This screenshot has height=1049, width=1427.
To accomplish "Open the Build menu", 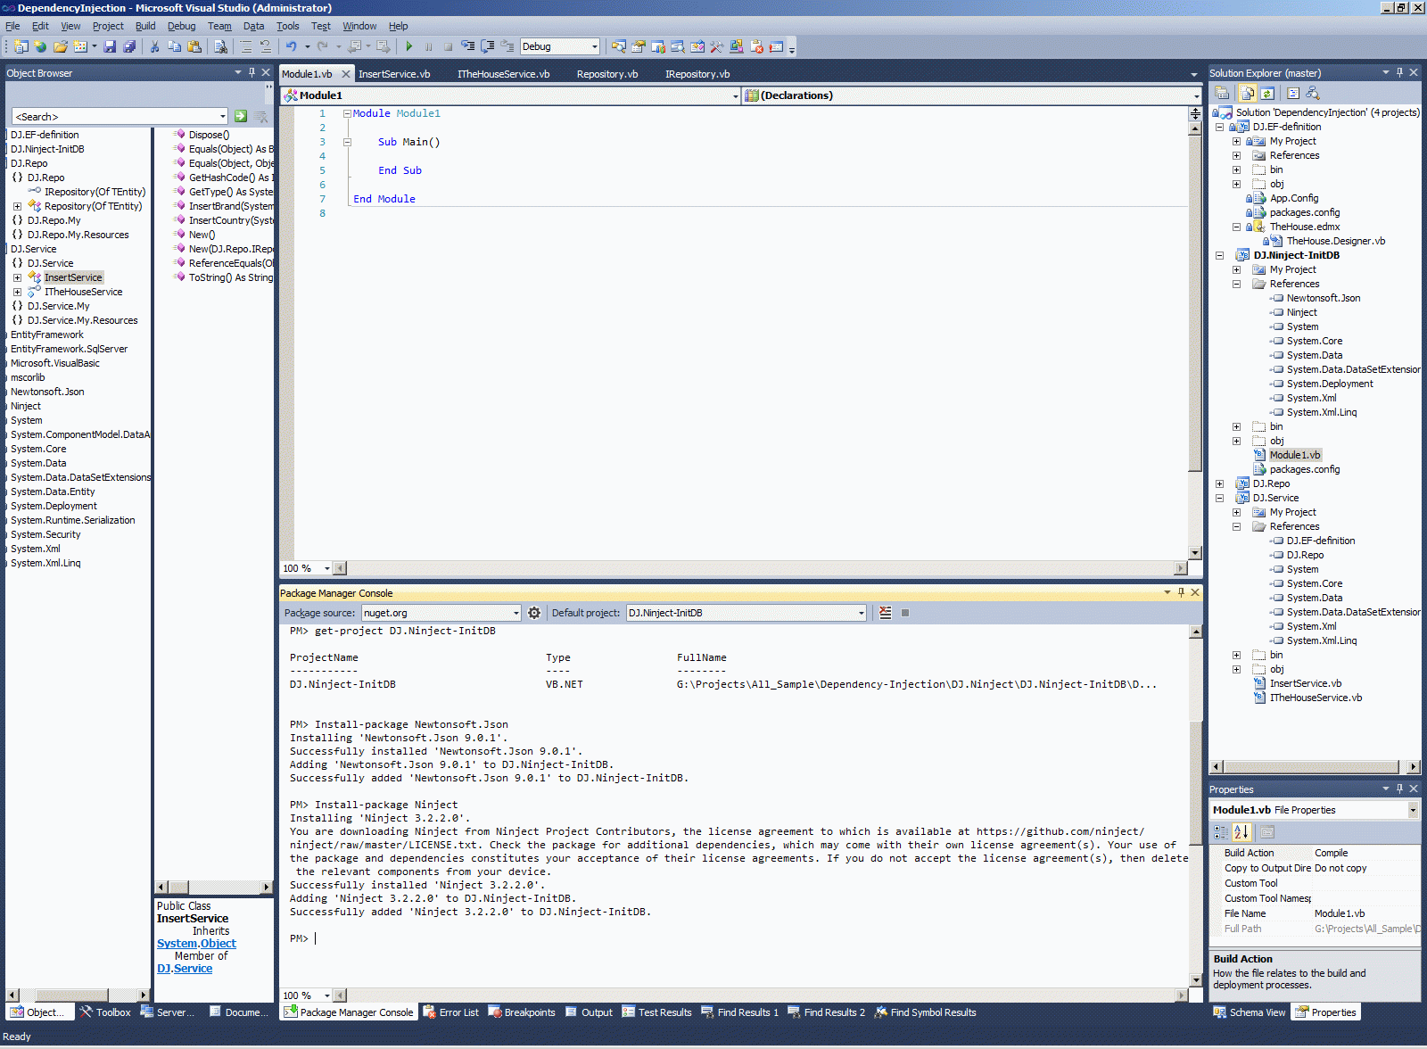I will (145, 26).
